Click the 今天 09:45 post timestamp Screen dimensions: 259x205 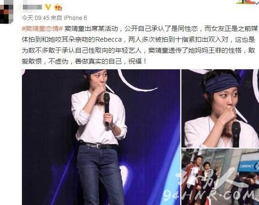[35, 18]
